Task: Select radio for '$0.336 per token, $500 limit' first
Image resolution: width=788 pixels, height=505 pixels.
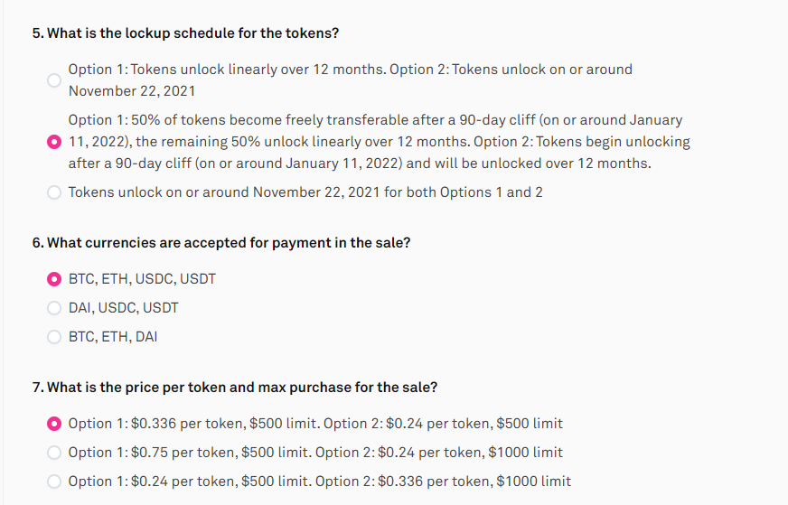Action: 54,424
